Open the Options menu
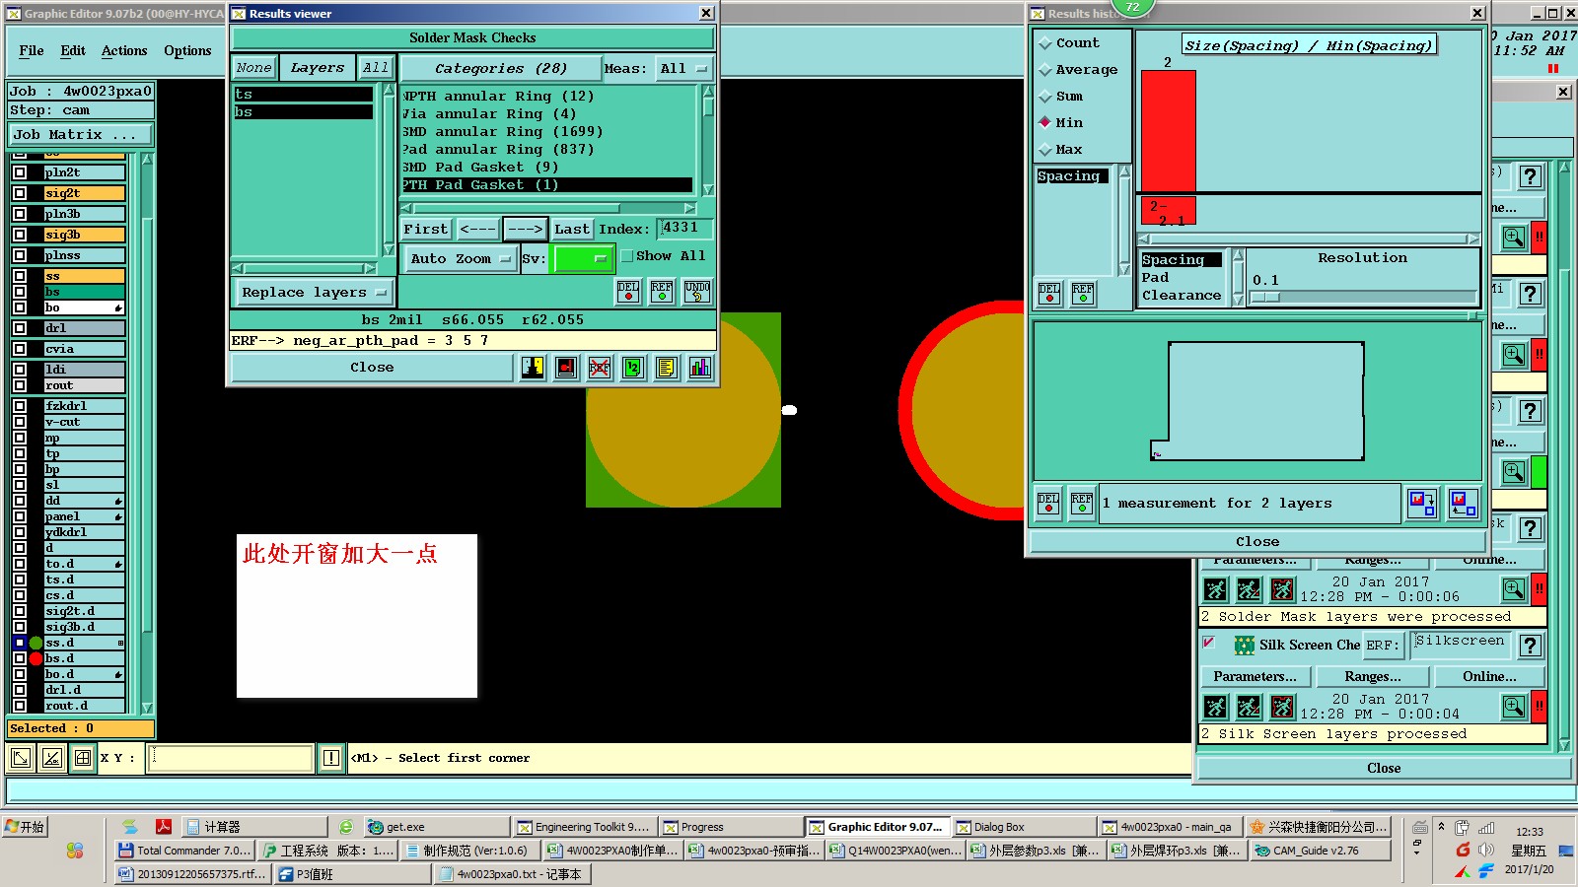 187,51
